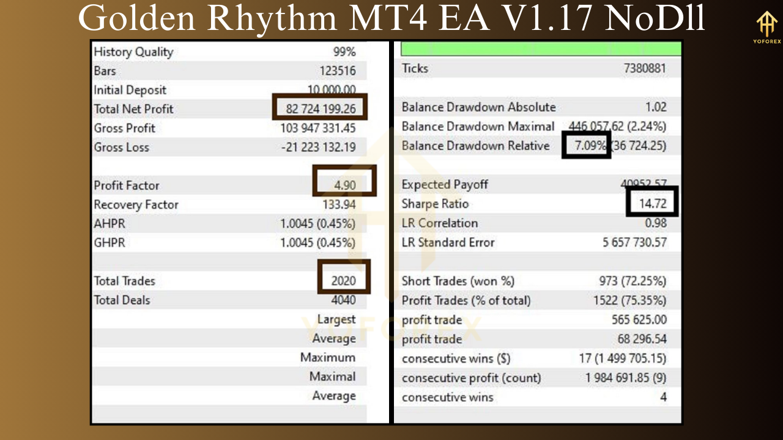
Task: Click the Golden Rhythm title text
Action: (391, 18)
